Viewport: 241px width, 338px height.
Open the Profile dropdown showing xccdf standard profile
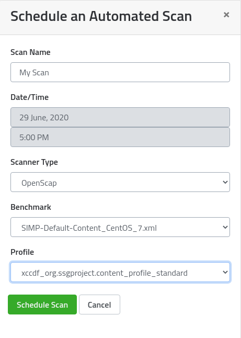(120, 272)
